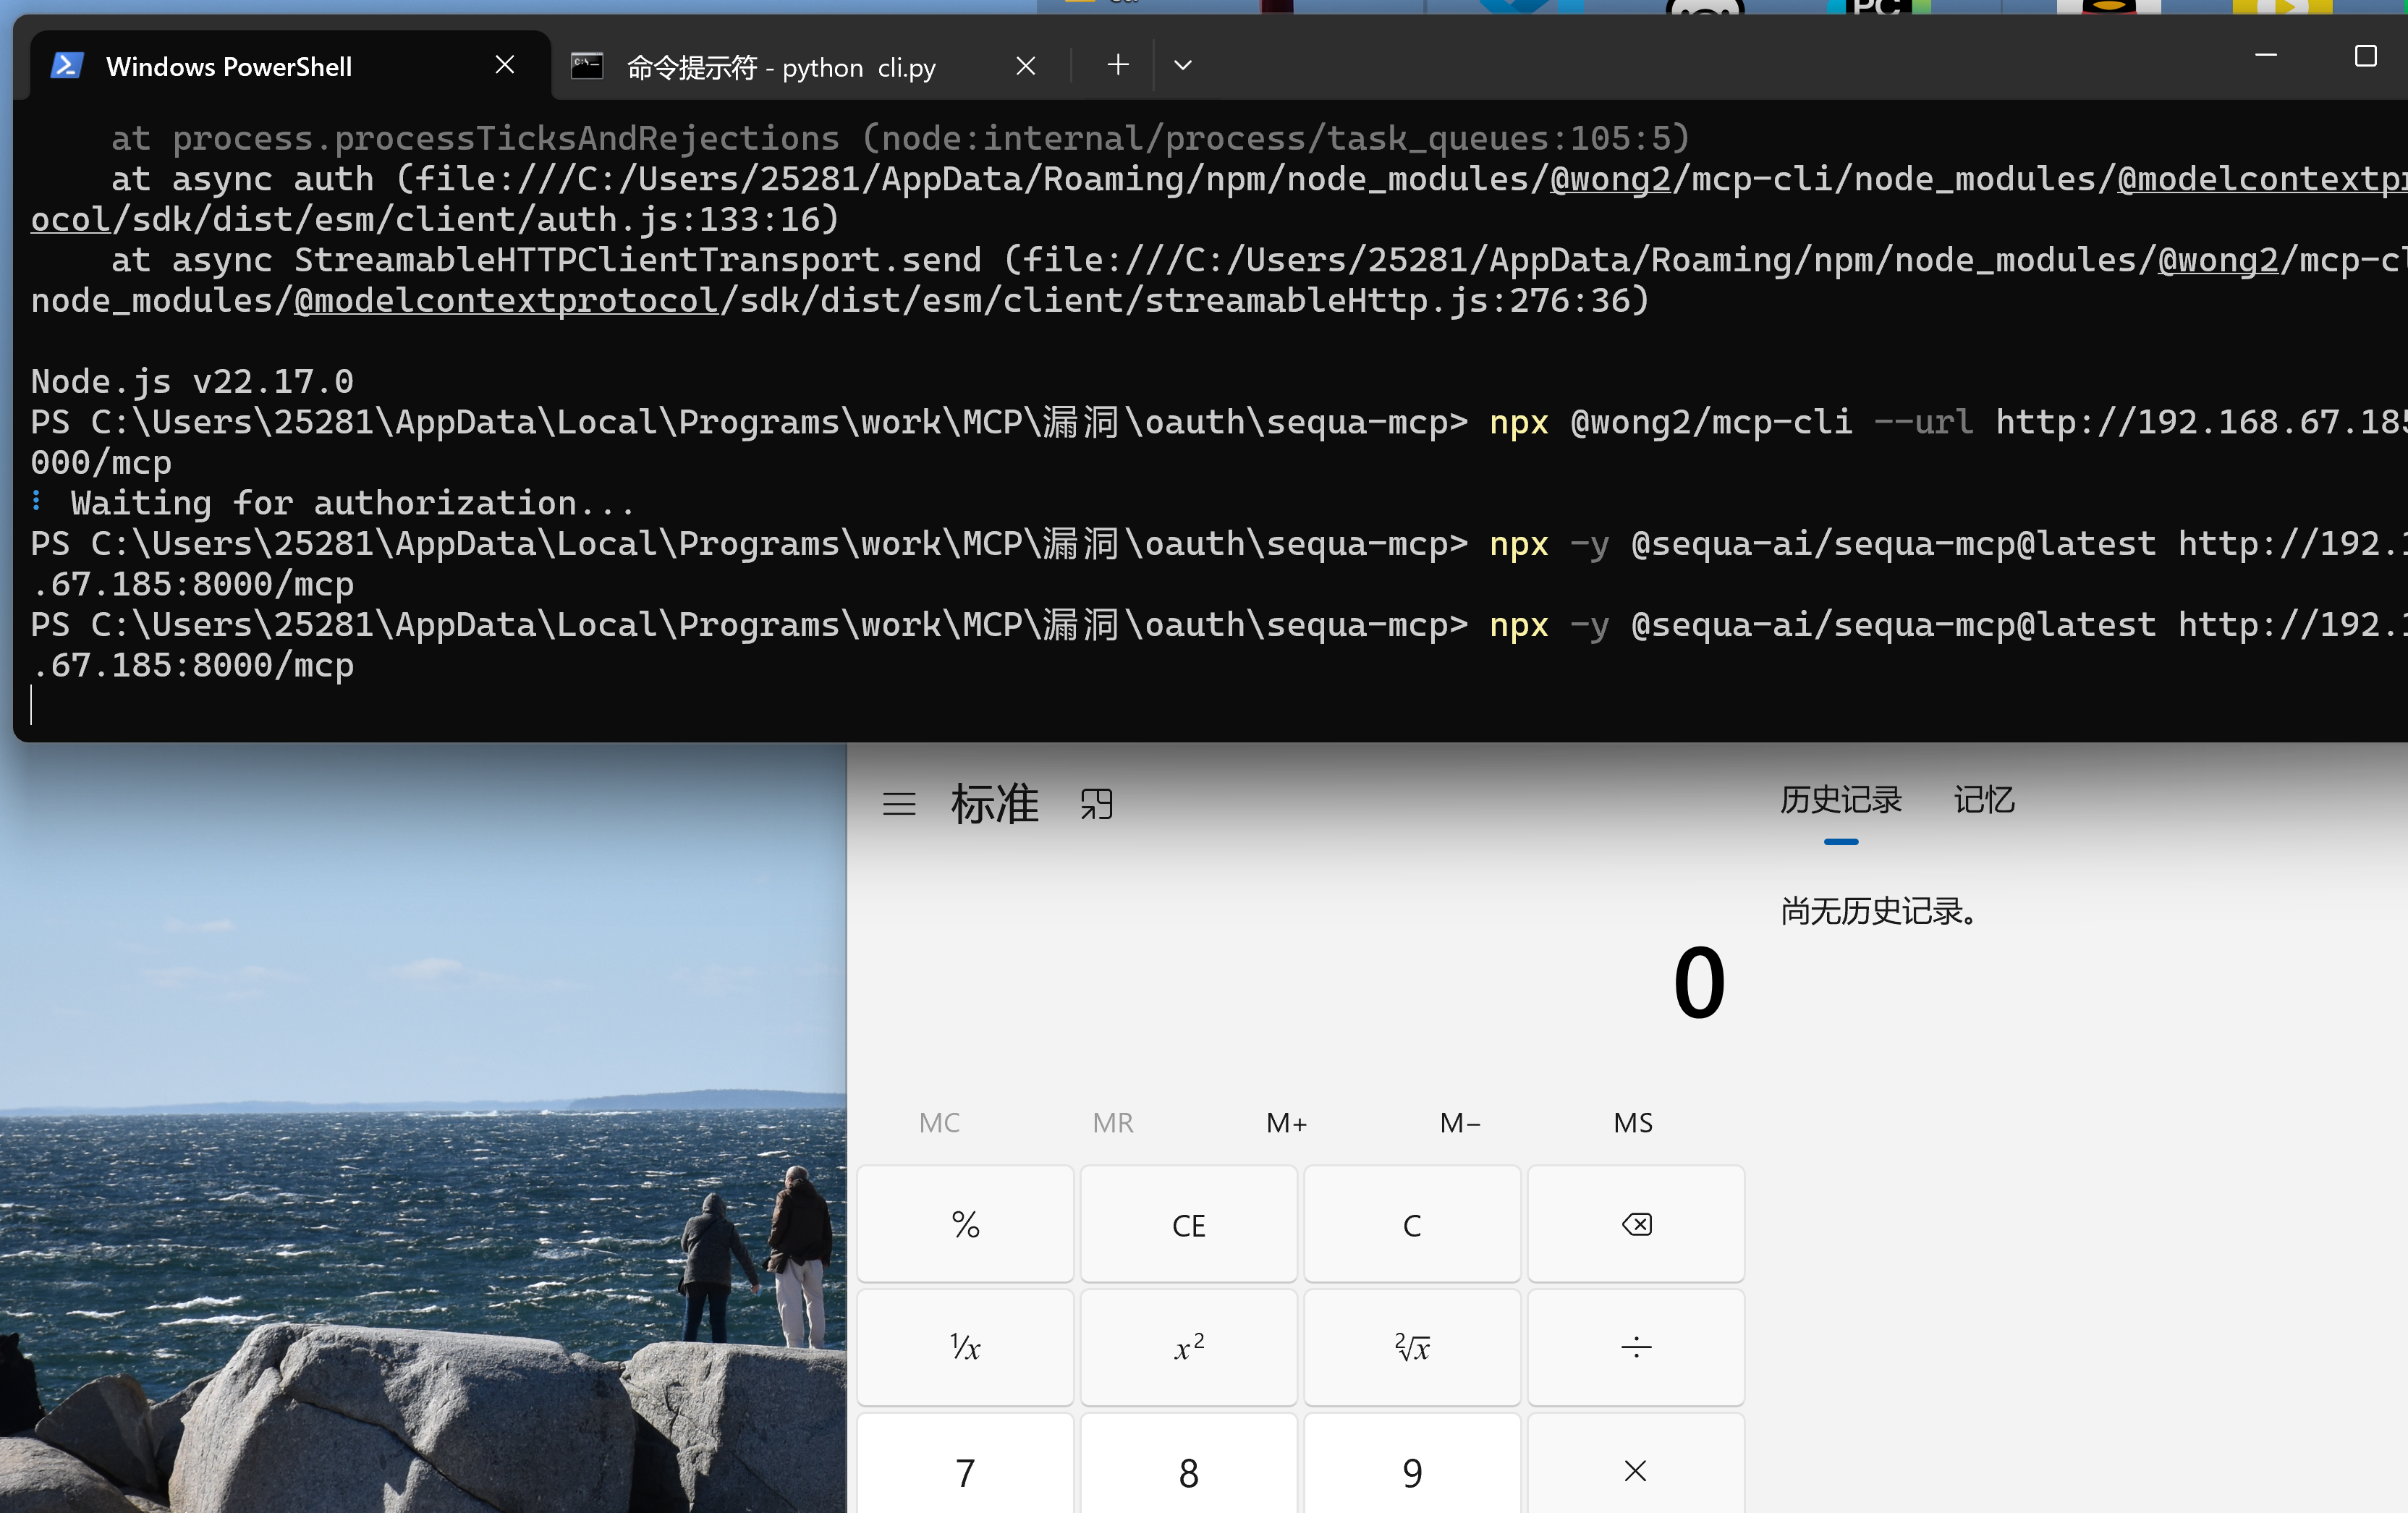Click the @modelcontextprotocol link in streamableHttp path
Image resolution: width=2408 pixels, height=1513 pixels.
click(506, 301)
